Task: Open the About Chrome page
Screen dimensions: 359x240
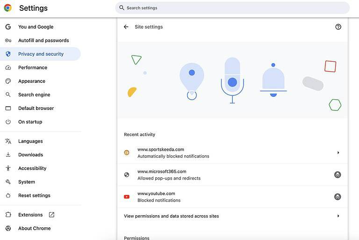Action: pyautogui.click(x=34, y=228)
